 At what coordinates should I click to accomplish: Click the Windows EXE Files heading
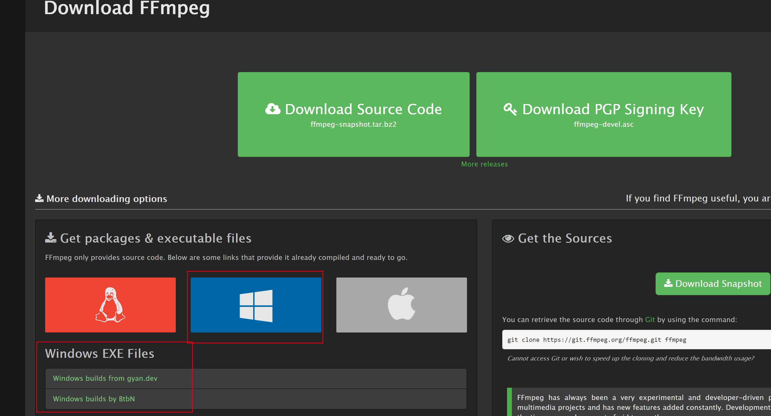[99, 353]
